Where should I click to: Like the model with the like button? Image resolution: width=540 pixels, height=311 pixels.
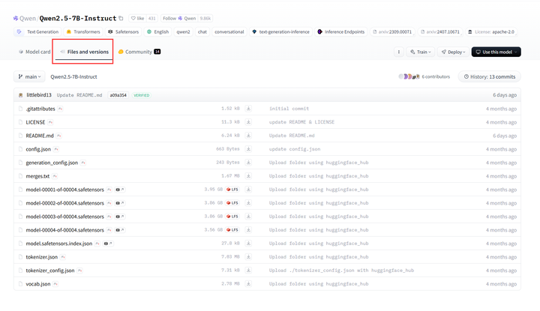click(137, 18)
